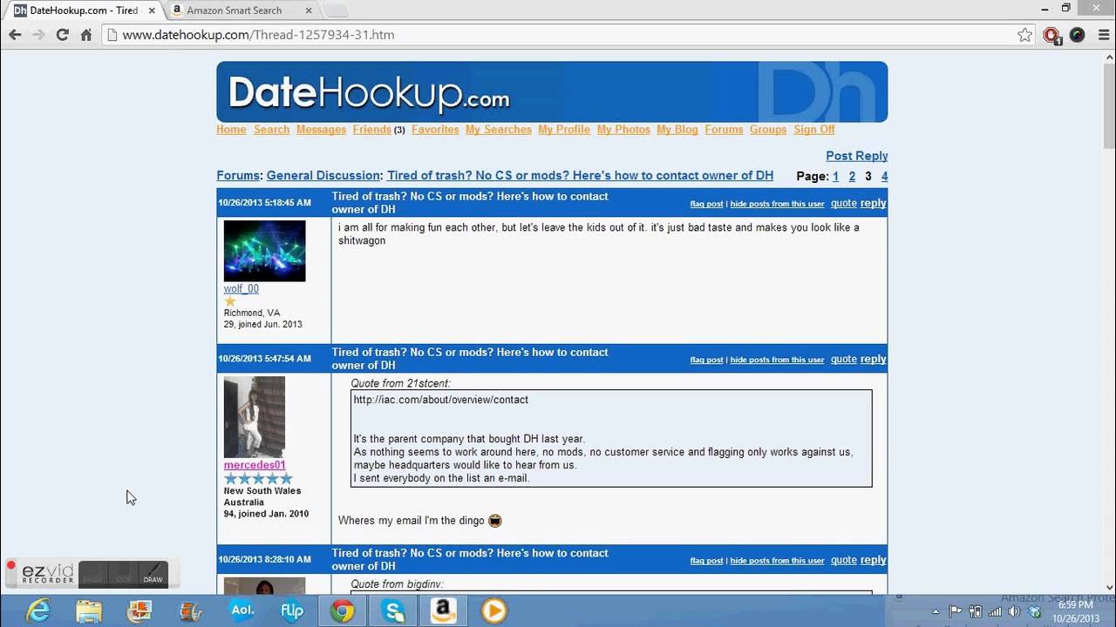1116x627 pixels.
Task: Hide posts from user mercedes01
Action: (777, 360)
